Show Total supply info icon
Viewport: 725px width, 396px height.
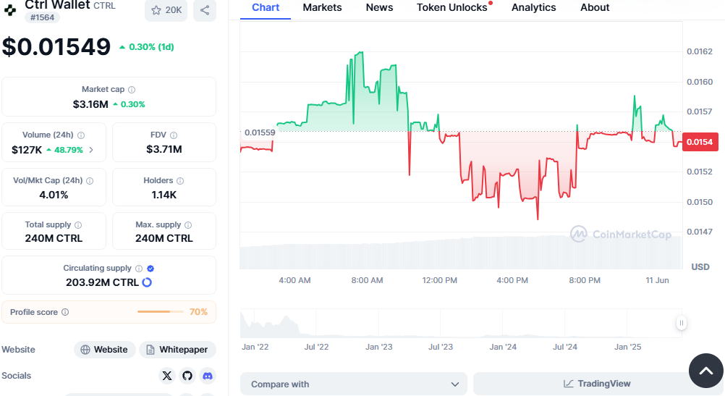(x=78, y=225)
